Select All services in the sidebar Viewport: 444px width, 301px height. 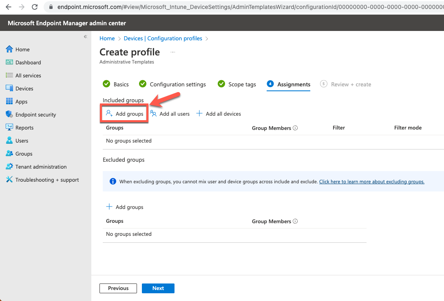pyautogui.click(x=28, y=75)
